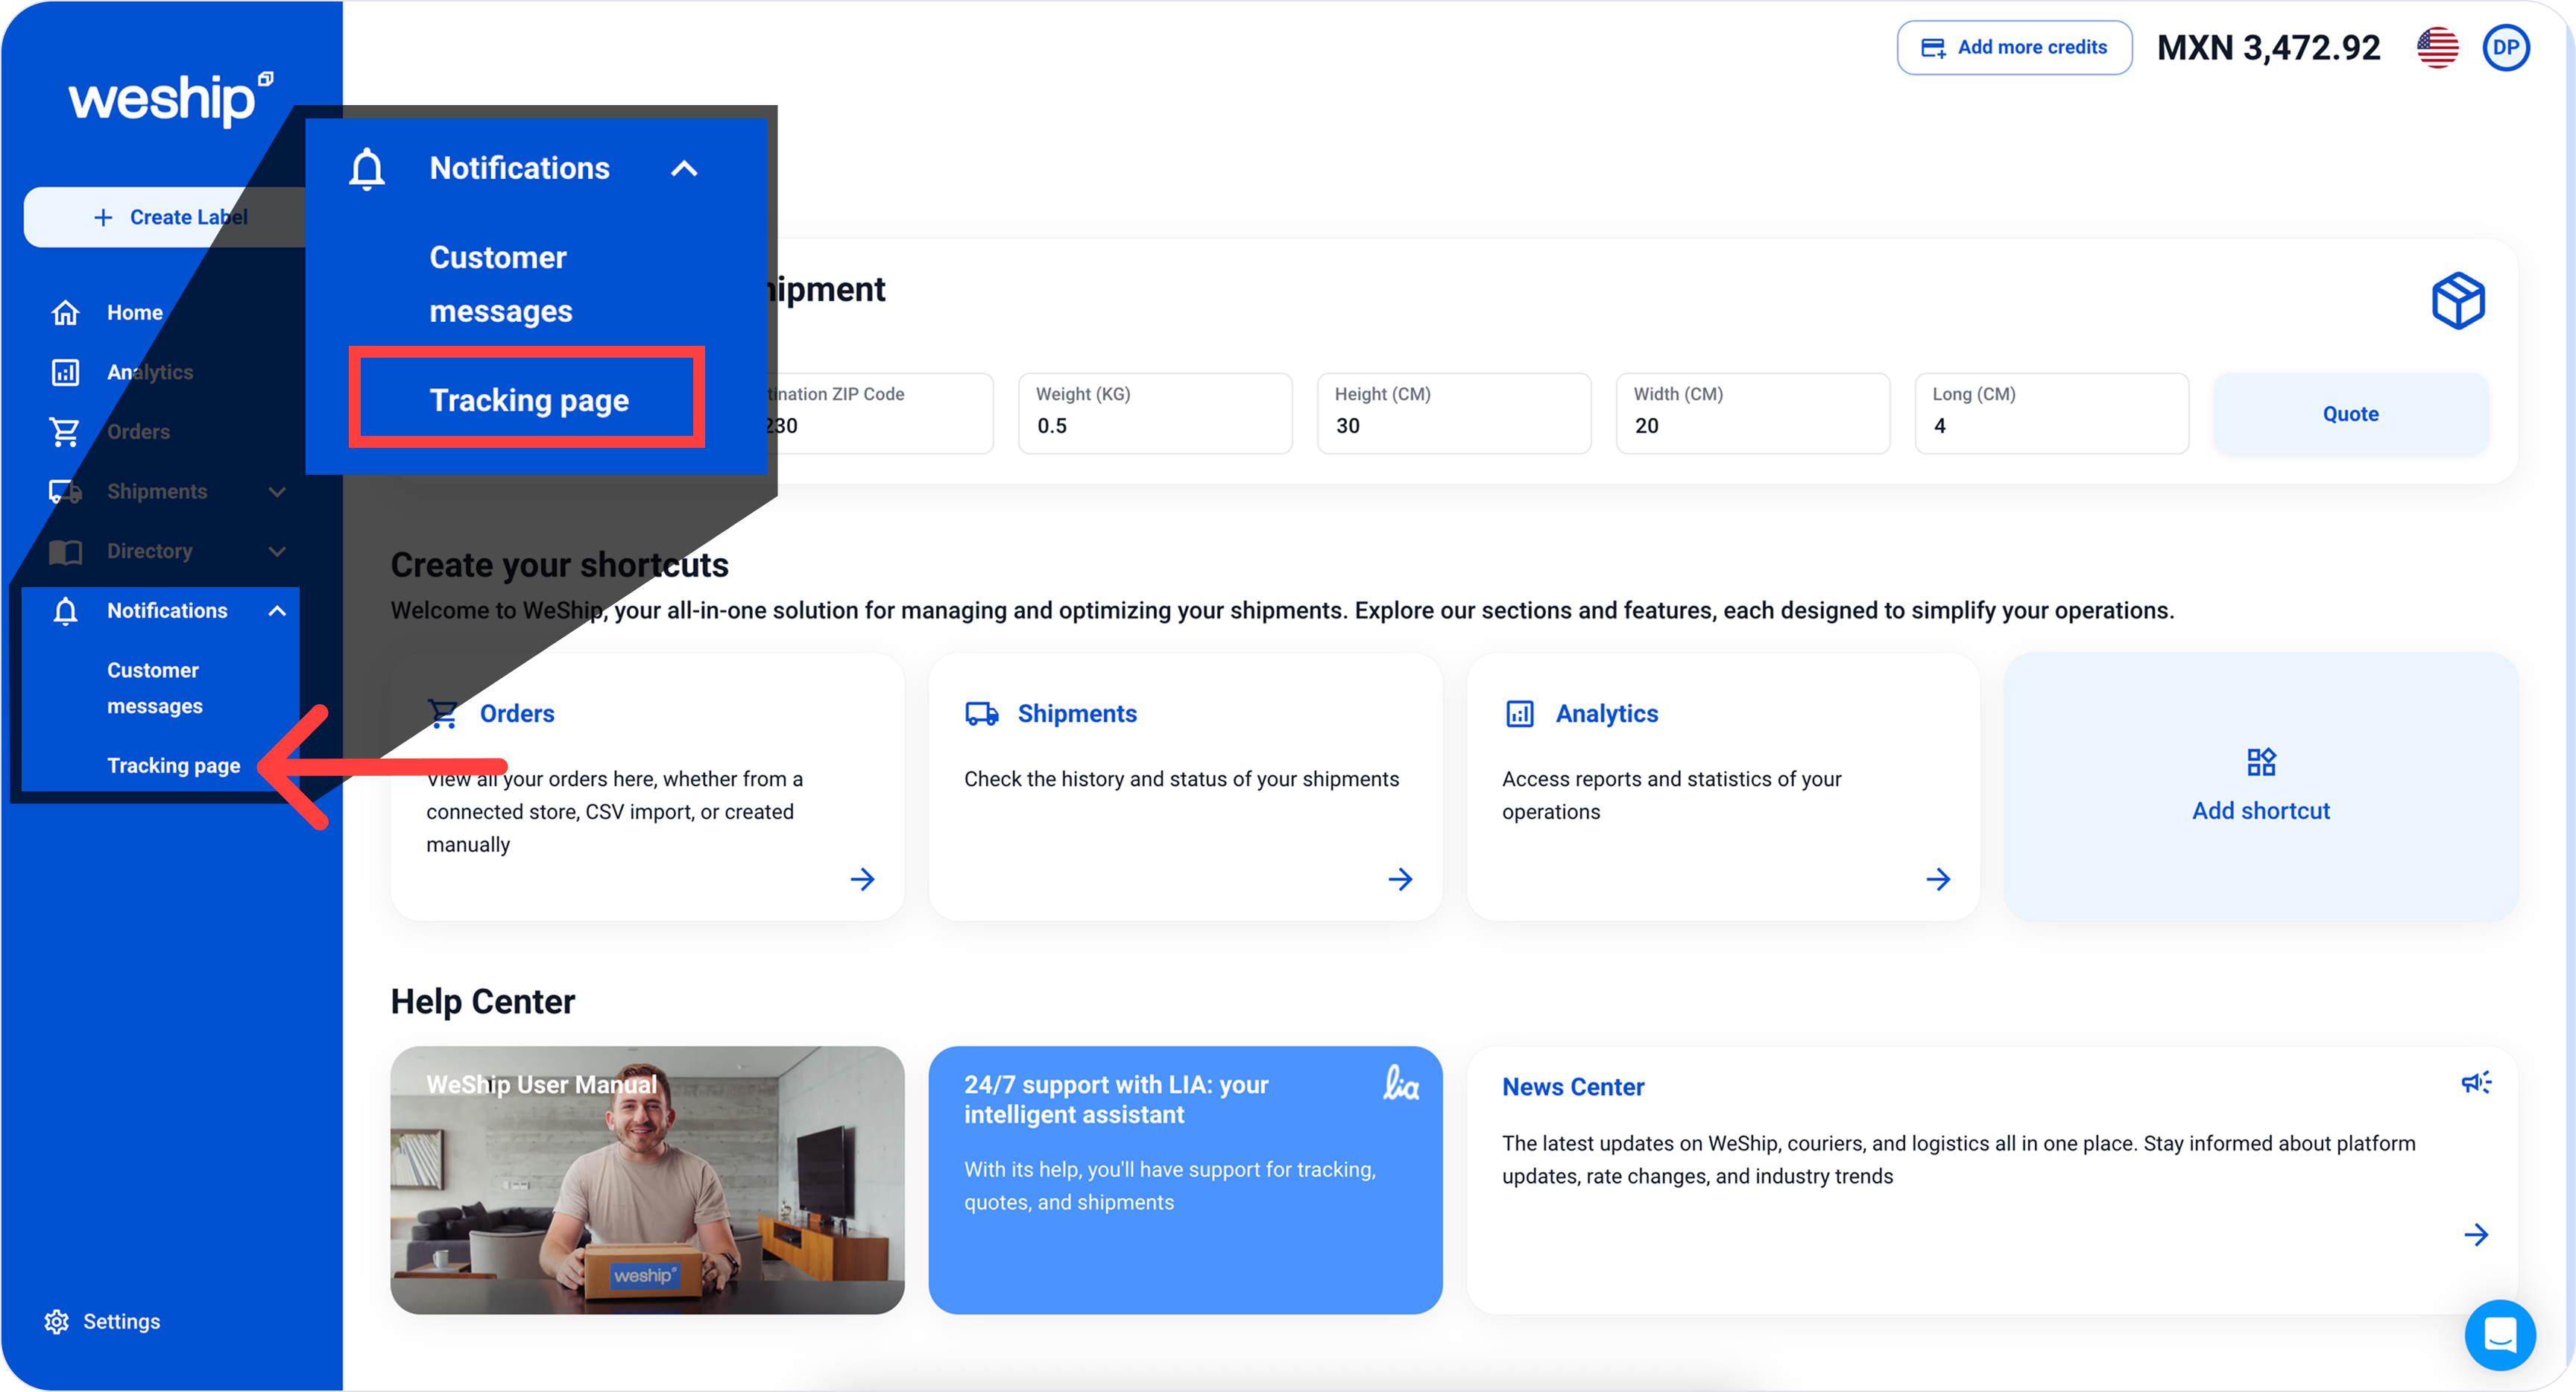
Task: Click the arrow on Shipments shortcut card
Action: (x=1400, y=879)
